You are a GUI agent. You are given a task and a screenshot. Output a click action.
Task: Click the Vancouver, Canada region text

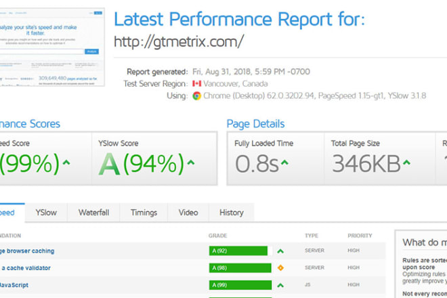[x=236, y=83]
